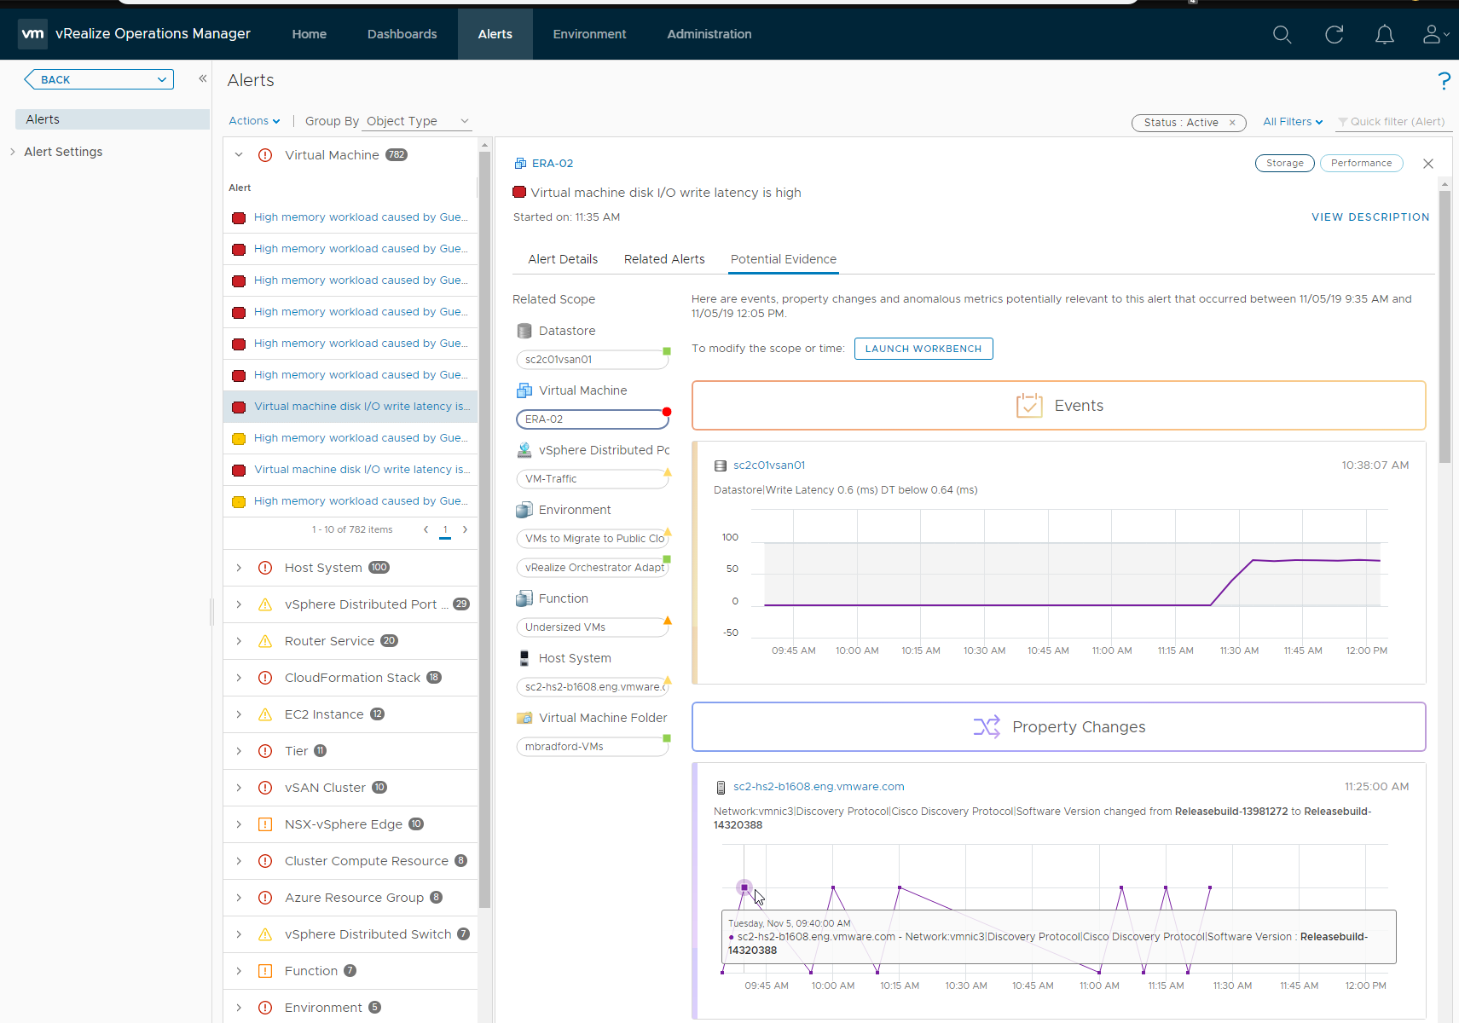Switch to Related Alerts tab
The height and width of the screenshot is (1023, 1459).
click(664, 259)
